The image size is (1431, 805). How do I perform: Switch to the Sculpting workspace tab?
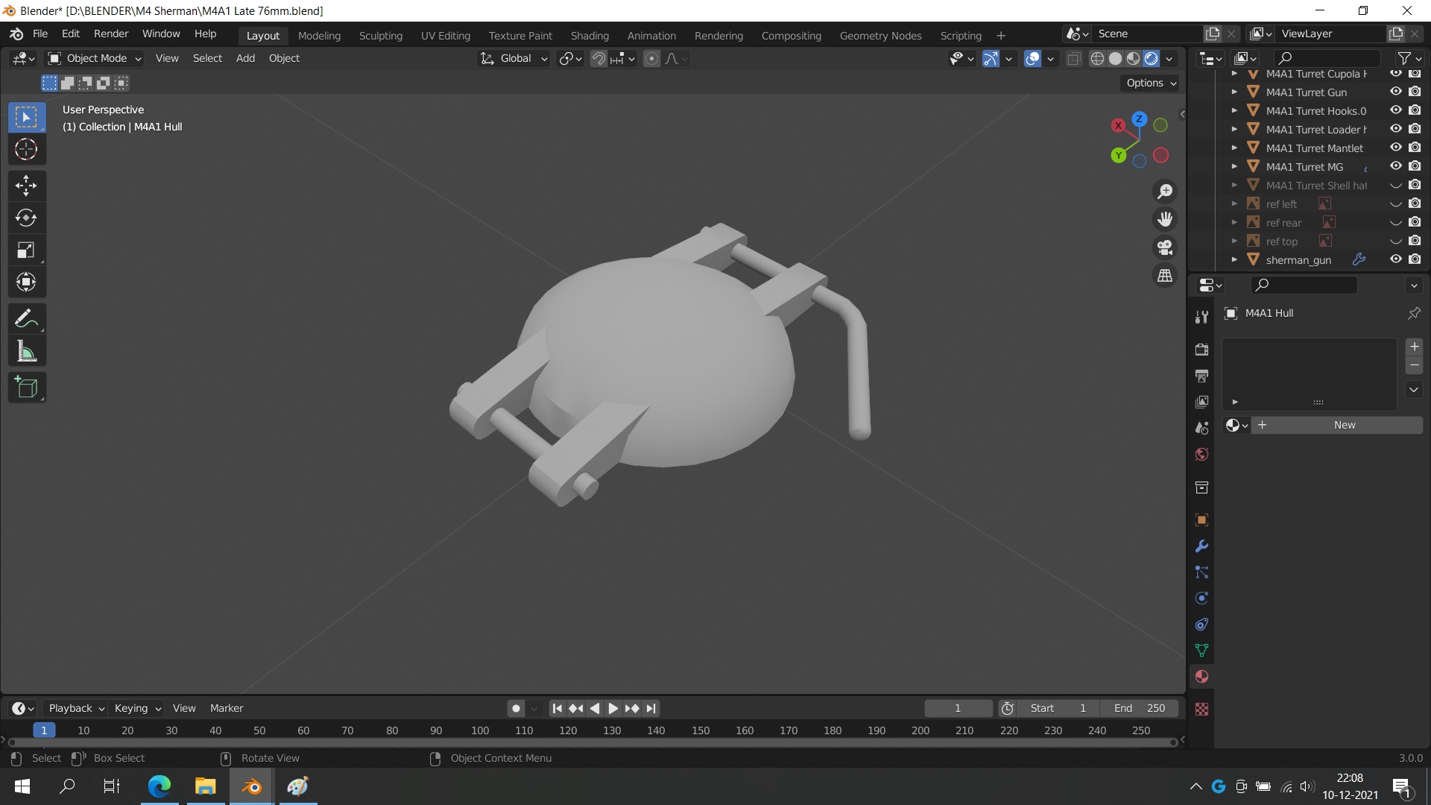tap(380, 35)
